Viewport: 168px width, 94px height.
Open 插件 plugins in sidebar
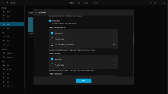(12, 82)
